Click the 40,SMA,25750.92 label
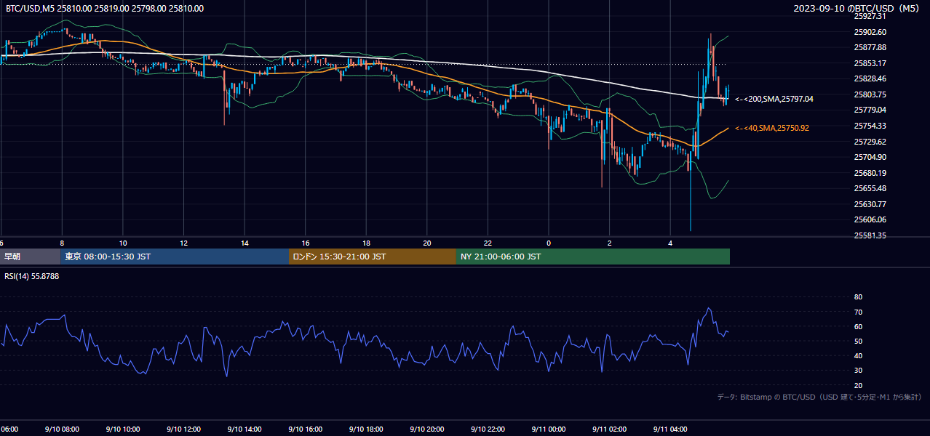Viewport: 930px width, 436px height. 772,128
